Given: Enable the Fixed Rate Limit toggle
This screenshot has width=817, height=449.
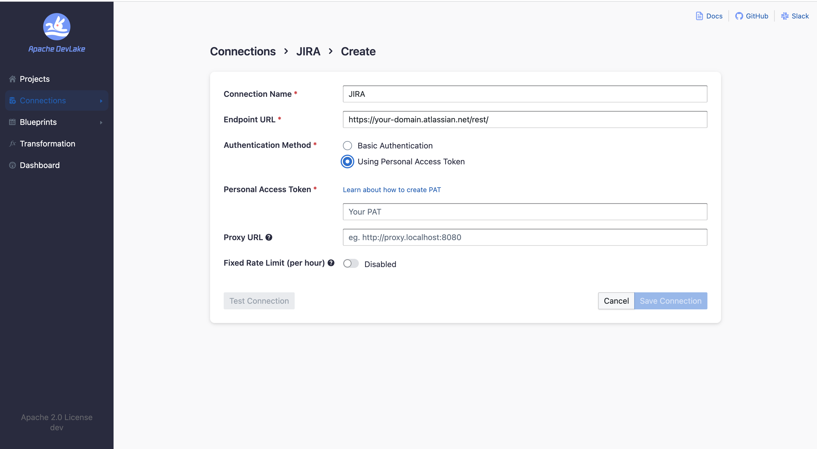Looking at the screenshot, I should (x=351, y=263).
